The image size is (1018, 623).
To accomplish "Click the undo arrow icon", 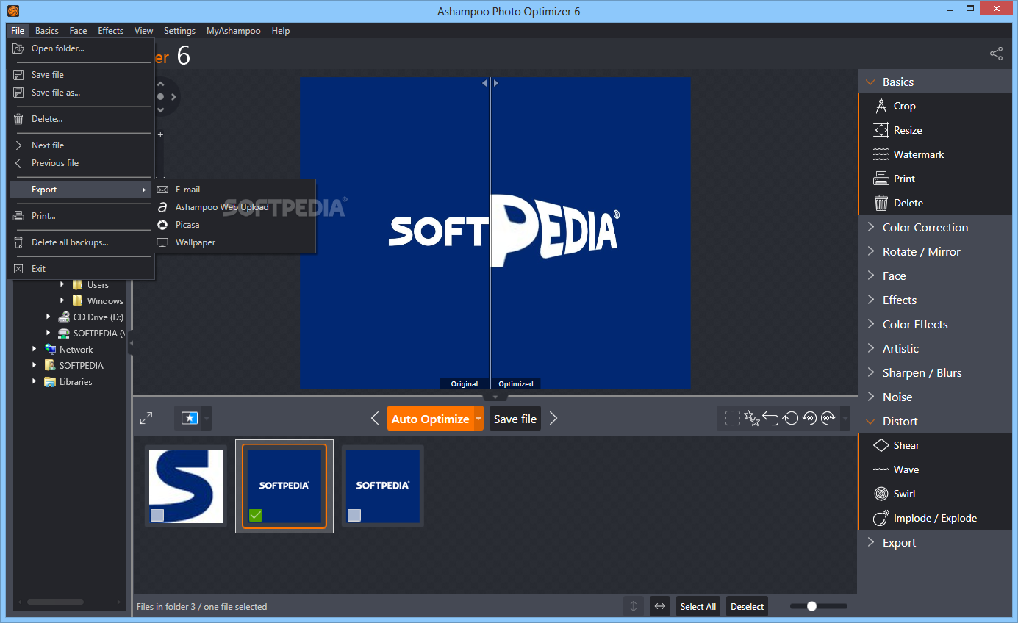I will click(x=770, y=417).
